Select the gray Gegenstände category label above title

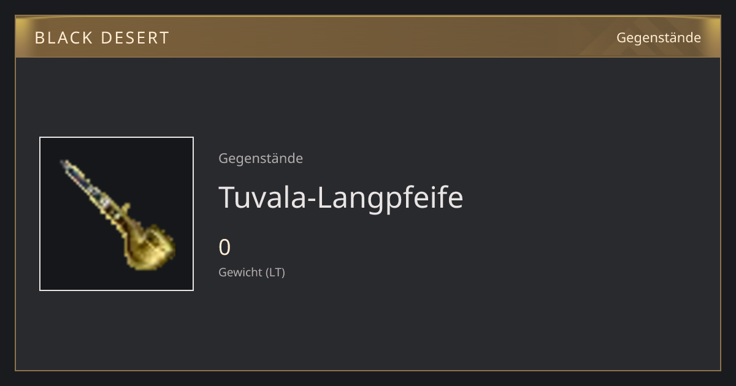click(261, 158)
